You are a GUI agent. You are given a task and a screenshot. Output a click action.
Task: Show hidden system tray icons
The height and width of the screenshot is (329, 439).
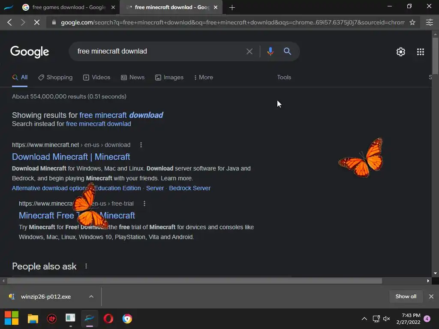364,319
